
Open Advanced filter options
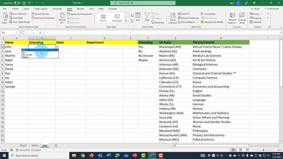pyautogui.click(x=158, y=23)
